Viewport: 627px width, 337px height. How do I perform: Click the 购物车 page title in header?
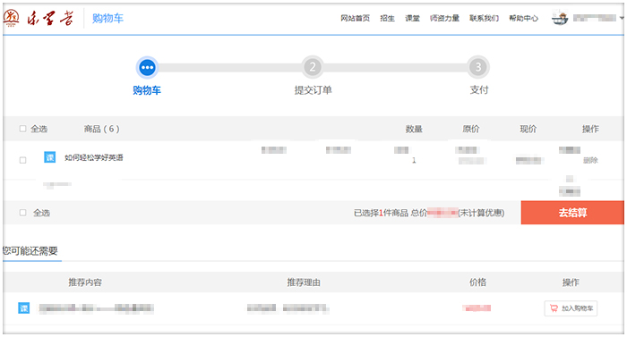click(108, 19)
